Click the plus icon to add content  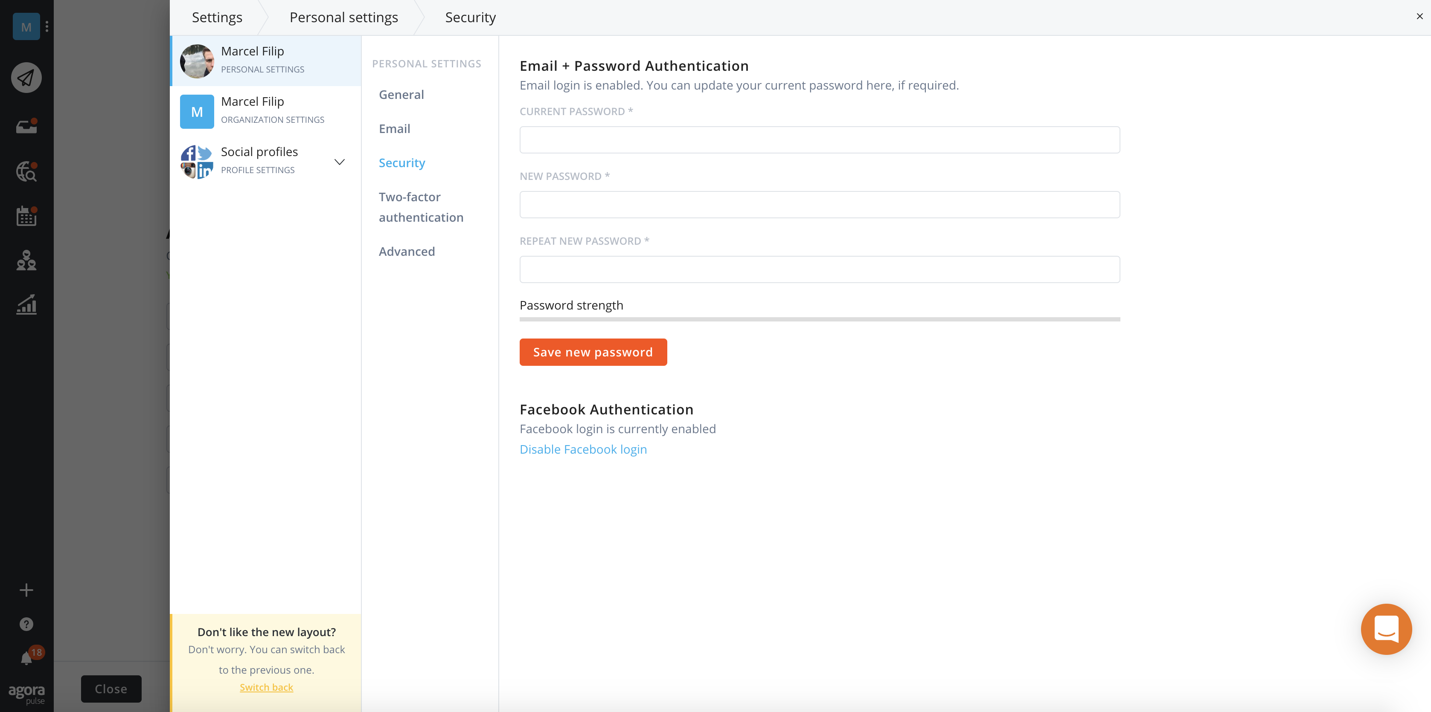(26, 590)
